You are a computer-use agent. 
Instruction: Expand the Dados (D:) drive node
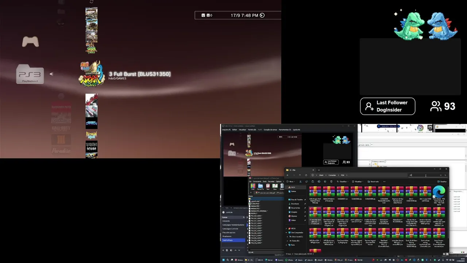tap(287, 241)
